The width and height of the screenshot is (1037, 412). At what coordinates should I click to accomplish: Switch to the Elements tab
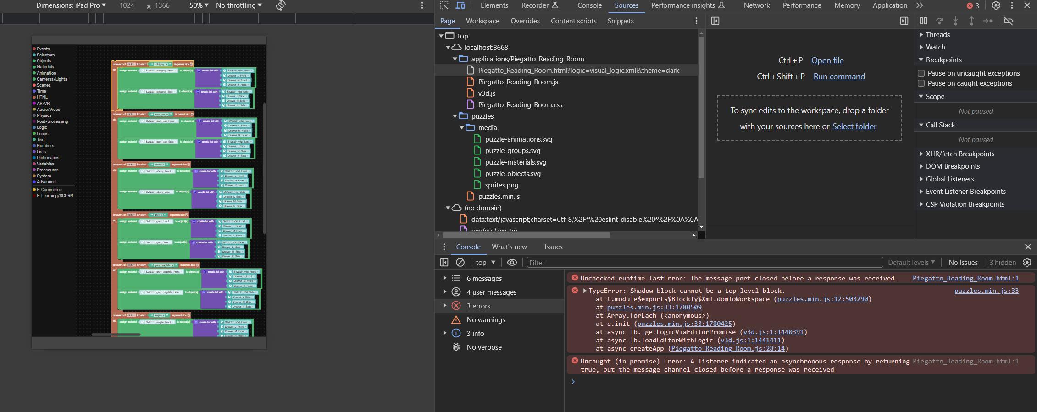[x=494, y=5]
